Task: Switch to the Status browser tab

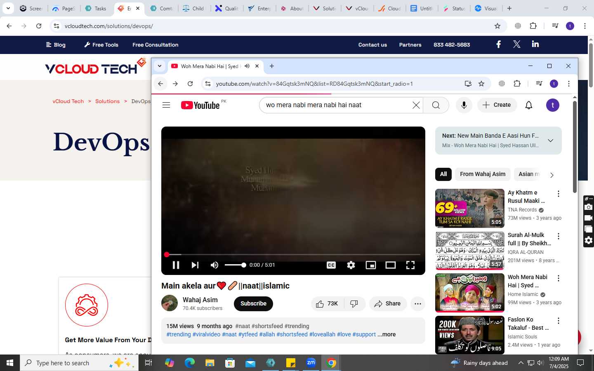Action: click(454, 8)
